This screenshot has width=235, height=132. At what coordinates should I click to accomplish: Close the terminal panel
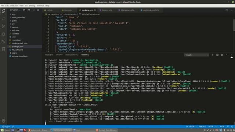pyautogui.click(x=231, y=55)
